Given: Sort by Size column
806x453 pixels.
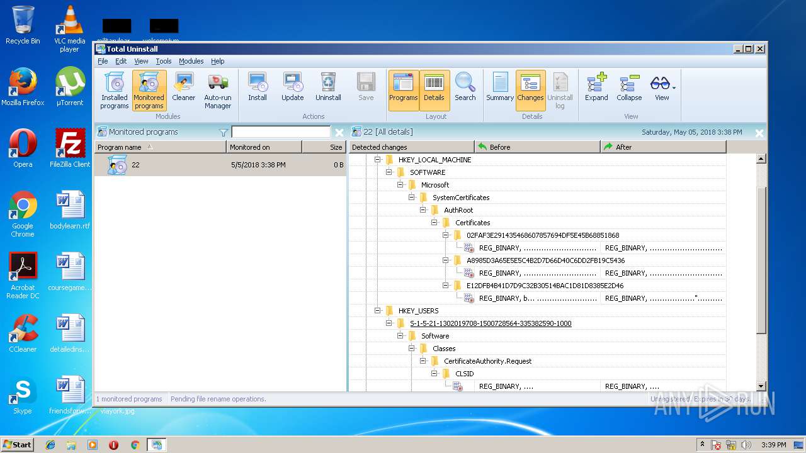Looking at the screenshot, I should click(x=324, y=147).
